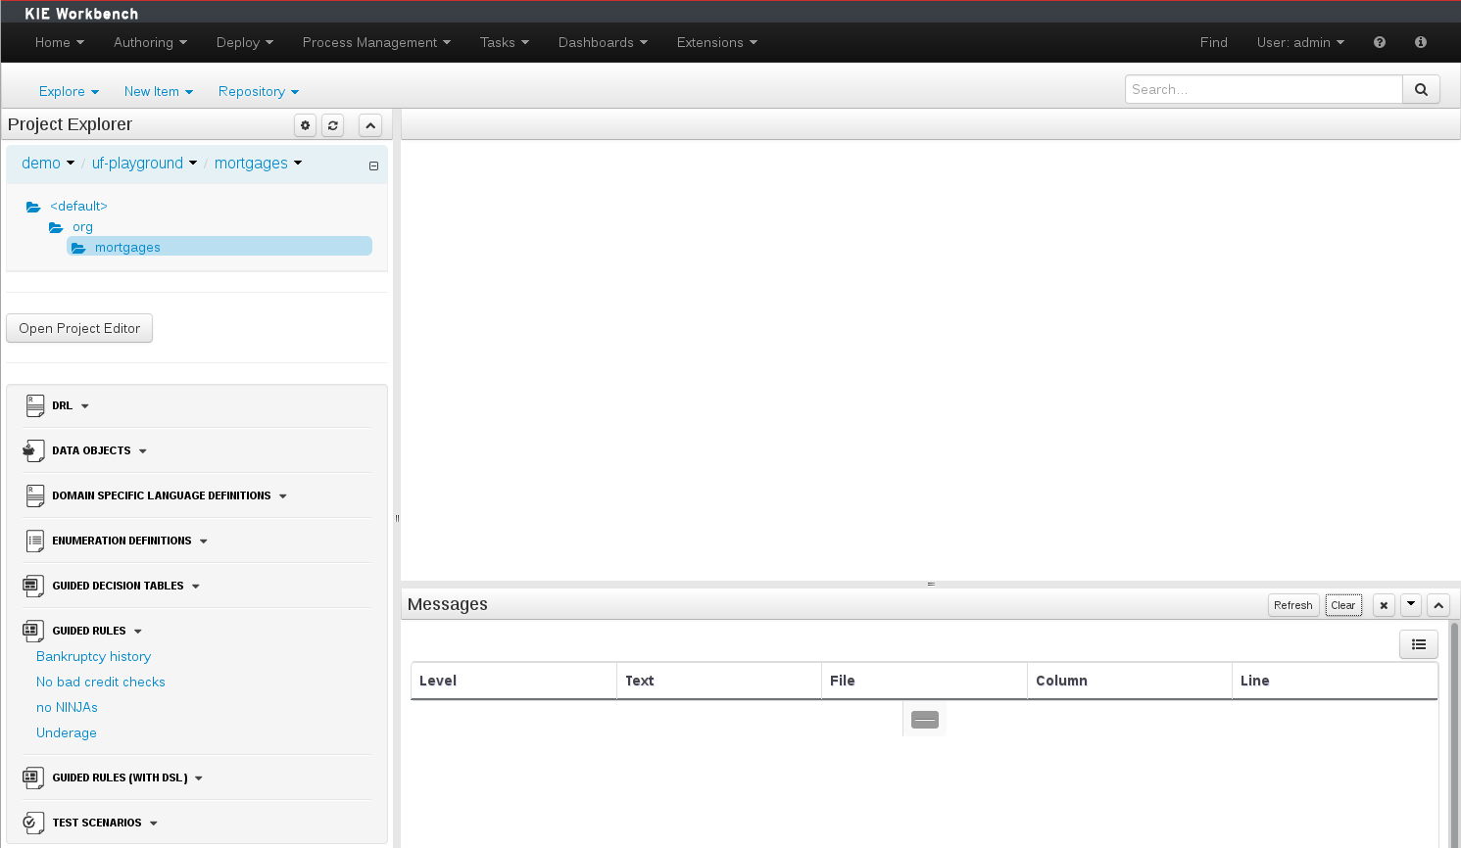The image size is (1461, 848).
Task: Collapse the Project Explorer panel
Action: point(370,125)
